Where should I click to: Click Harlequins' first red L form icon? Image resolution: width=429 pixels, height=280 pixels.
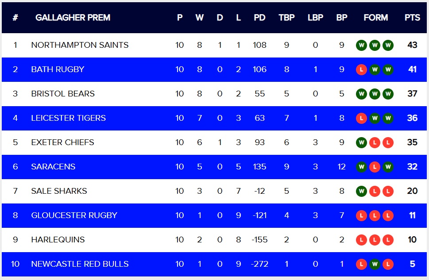[x=362, y=240]
